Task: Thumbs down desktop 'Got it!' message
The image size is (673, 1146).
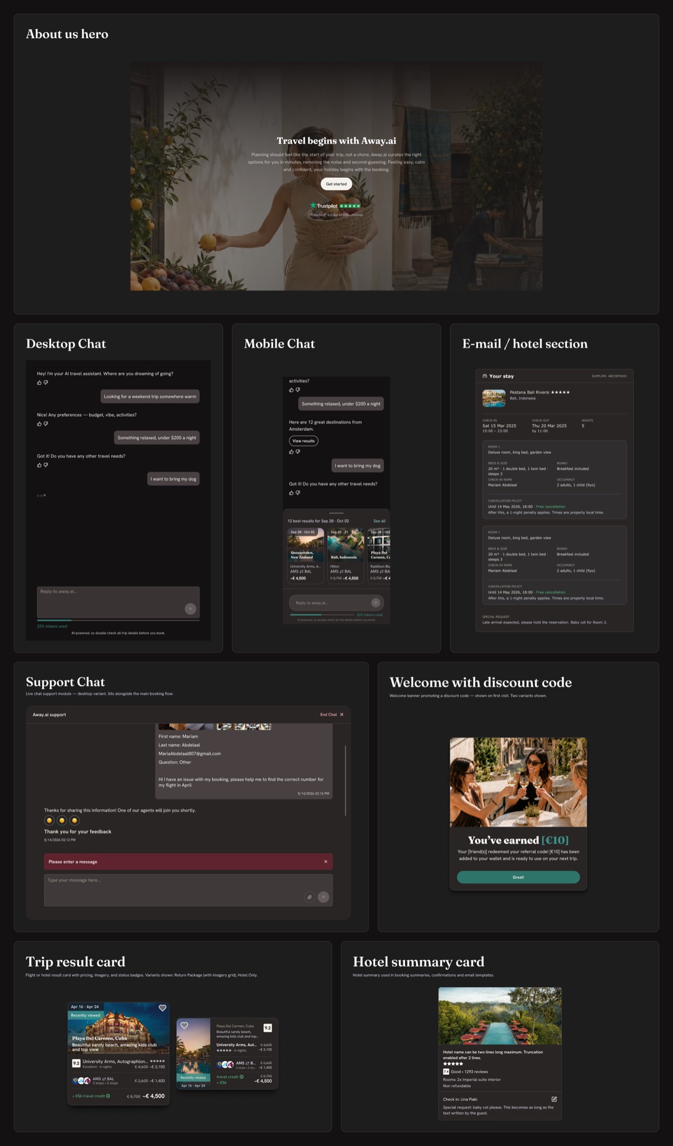Action: 46,465
